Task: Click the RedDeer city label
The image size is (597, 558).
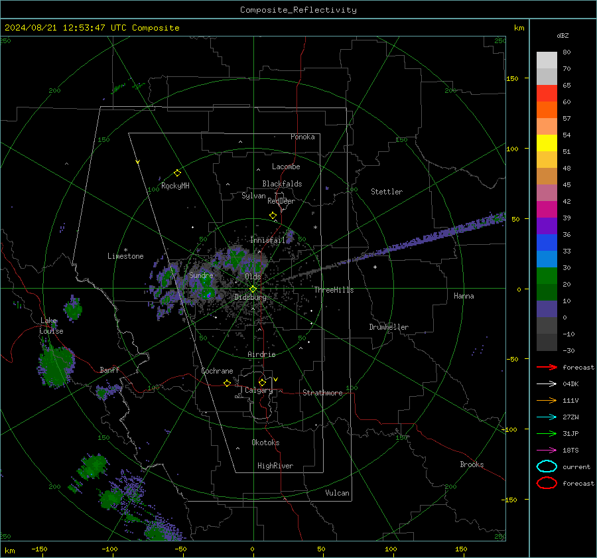Action: [281, 201]
